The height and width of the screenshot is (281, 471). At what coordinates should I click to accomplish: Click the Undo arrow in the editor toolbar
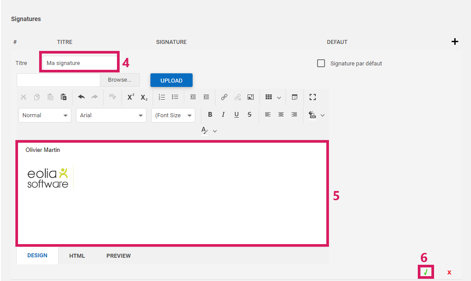point(81,97)
